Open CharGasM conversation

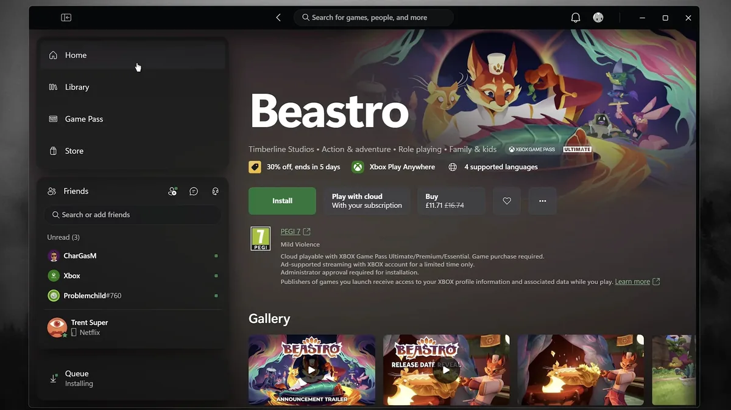click(133, 256)
